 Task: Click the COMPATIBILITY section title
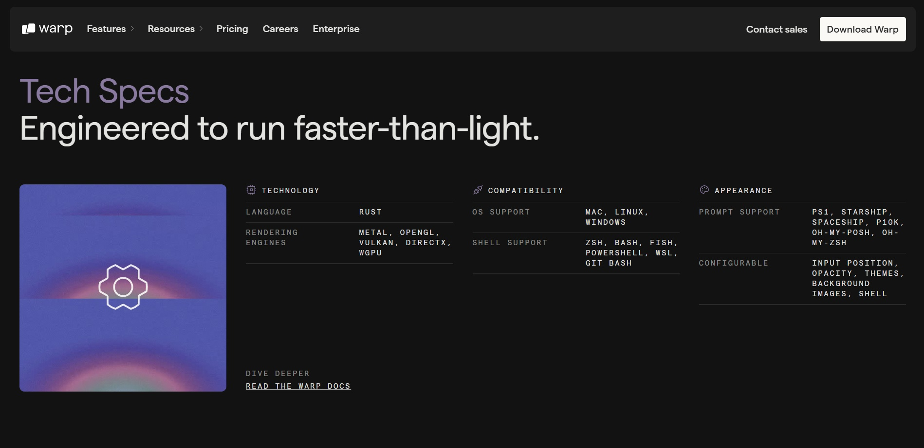(x=526, y=190)
